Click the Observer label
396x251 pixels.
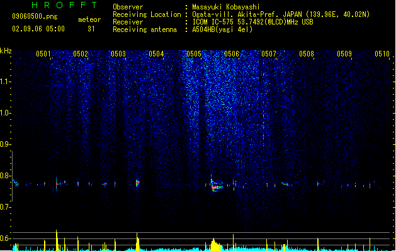tap(128, 7)
